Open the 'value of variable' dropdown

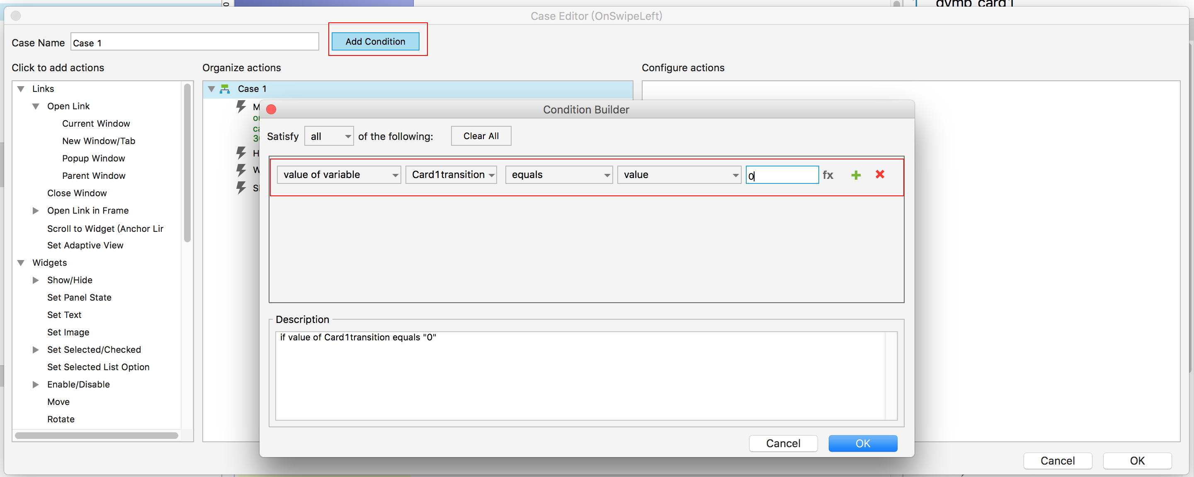339,175
